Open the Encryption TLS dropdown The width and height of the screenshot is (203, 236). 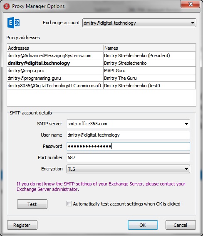128,169
